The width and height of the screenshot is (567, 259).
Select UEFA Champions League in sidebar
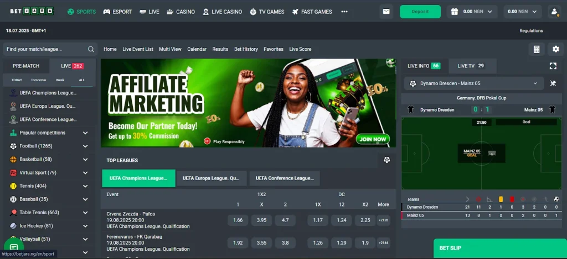pos(48,93)
